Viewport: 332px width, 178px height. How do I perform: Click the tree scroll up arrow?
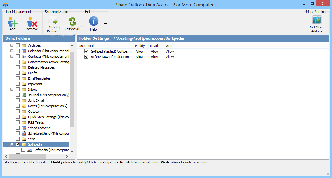tap(72, 45)
